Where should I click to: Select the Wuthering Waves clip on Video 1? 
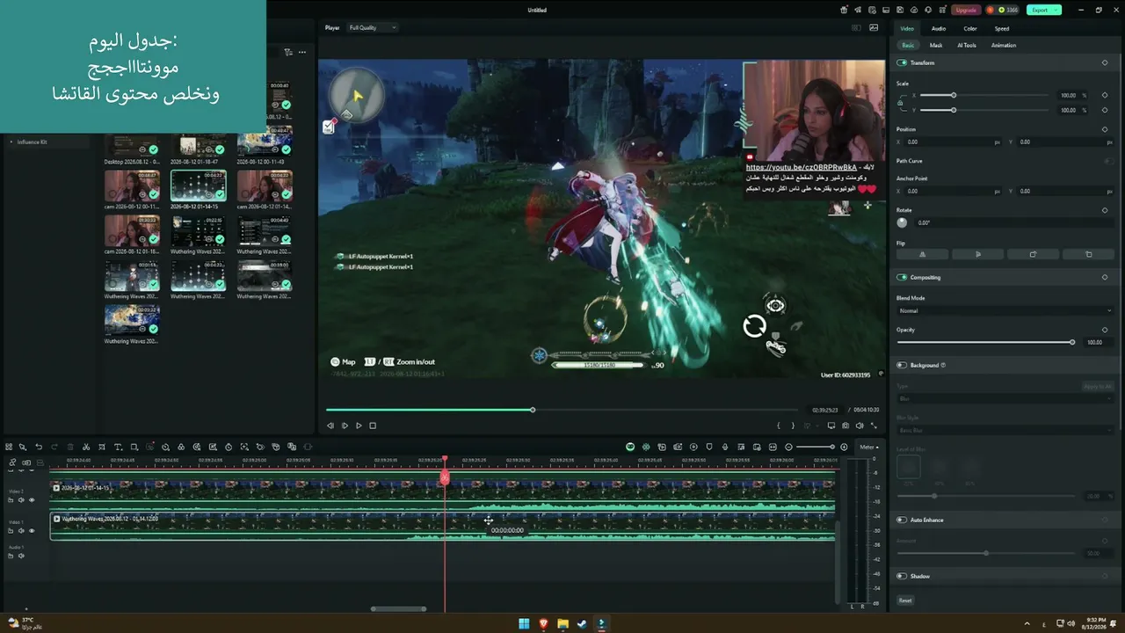(x=442, y=526)
